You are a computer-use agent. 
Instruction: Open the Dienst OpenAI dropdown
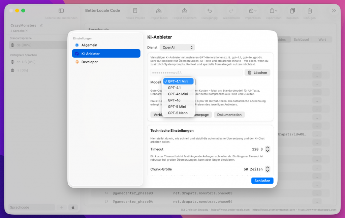[x=177, y=48]
